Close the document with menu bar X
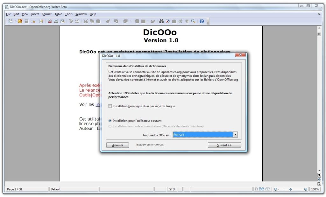Viewport: 326px width, 197px height. pyautogui.click(x=319, y=14)
